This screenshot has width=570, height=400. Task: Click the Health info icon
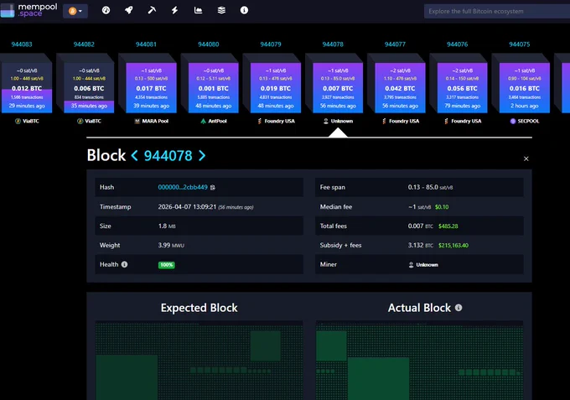click(x=124, y=264)
